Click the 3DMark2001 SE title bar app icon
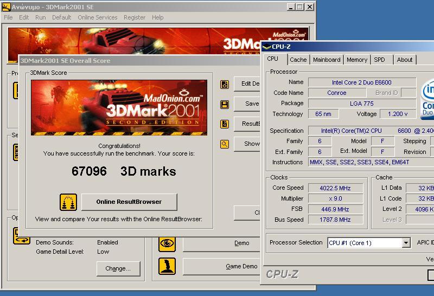The image size is (434, 296). tap(6, 7)
